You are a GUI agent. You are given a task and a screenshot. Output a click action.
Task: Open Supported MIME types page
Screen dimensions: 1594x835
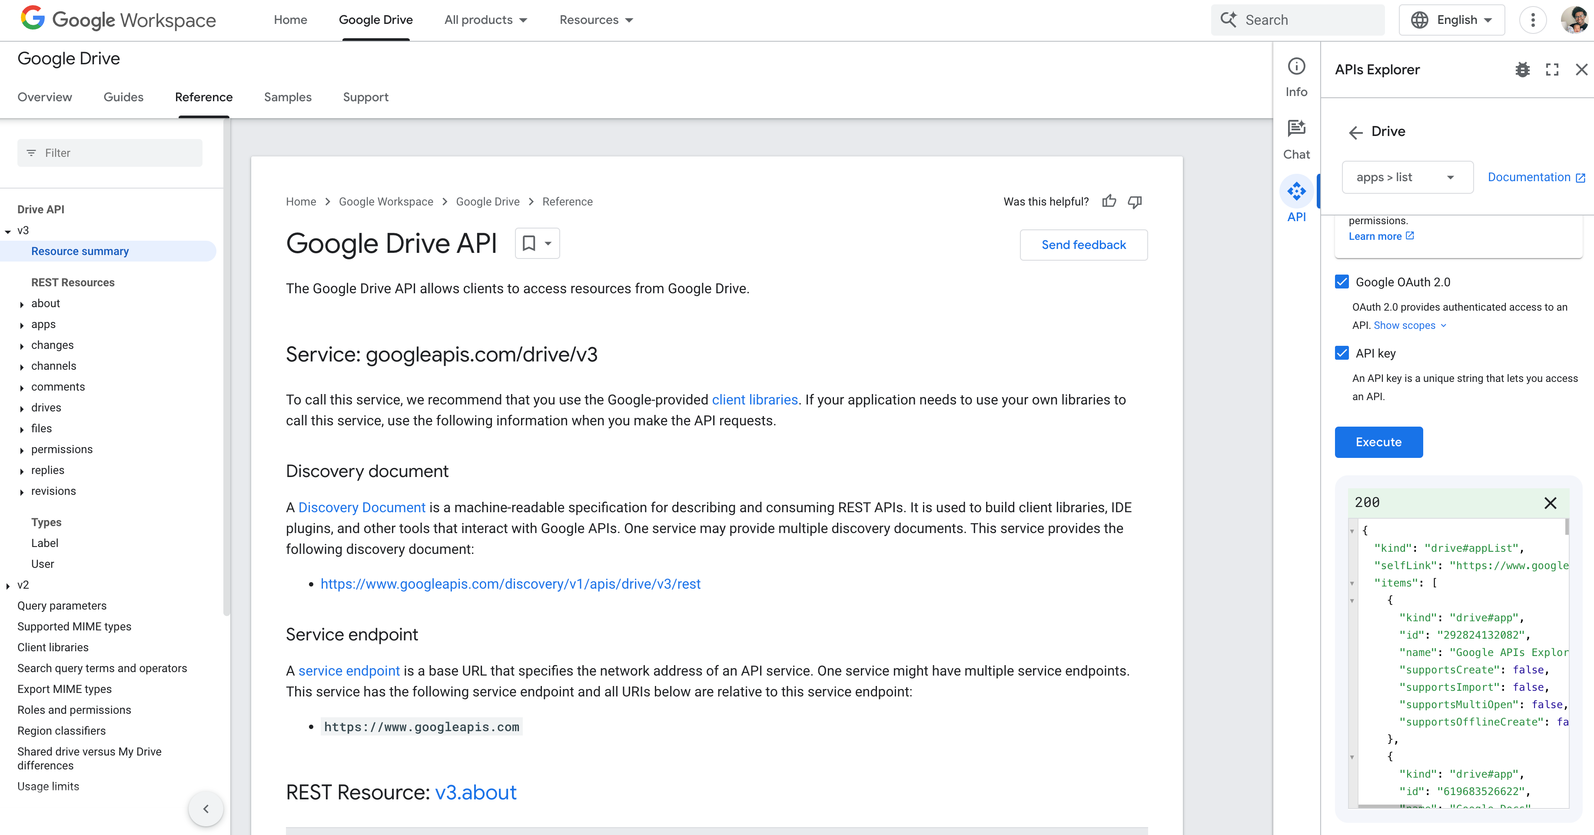pos(74,627)
